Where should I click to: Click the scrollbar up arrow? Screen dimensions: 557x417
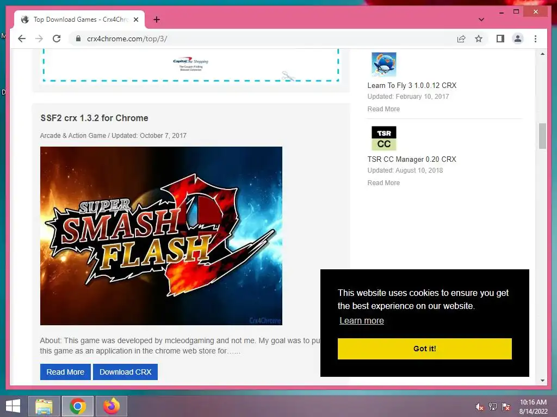(x=542, y=54)
